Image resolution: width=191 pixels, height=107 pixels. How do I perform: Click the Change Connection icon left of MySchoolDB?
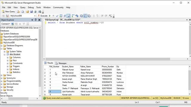(7, 16)
